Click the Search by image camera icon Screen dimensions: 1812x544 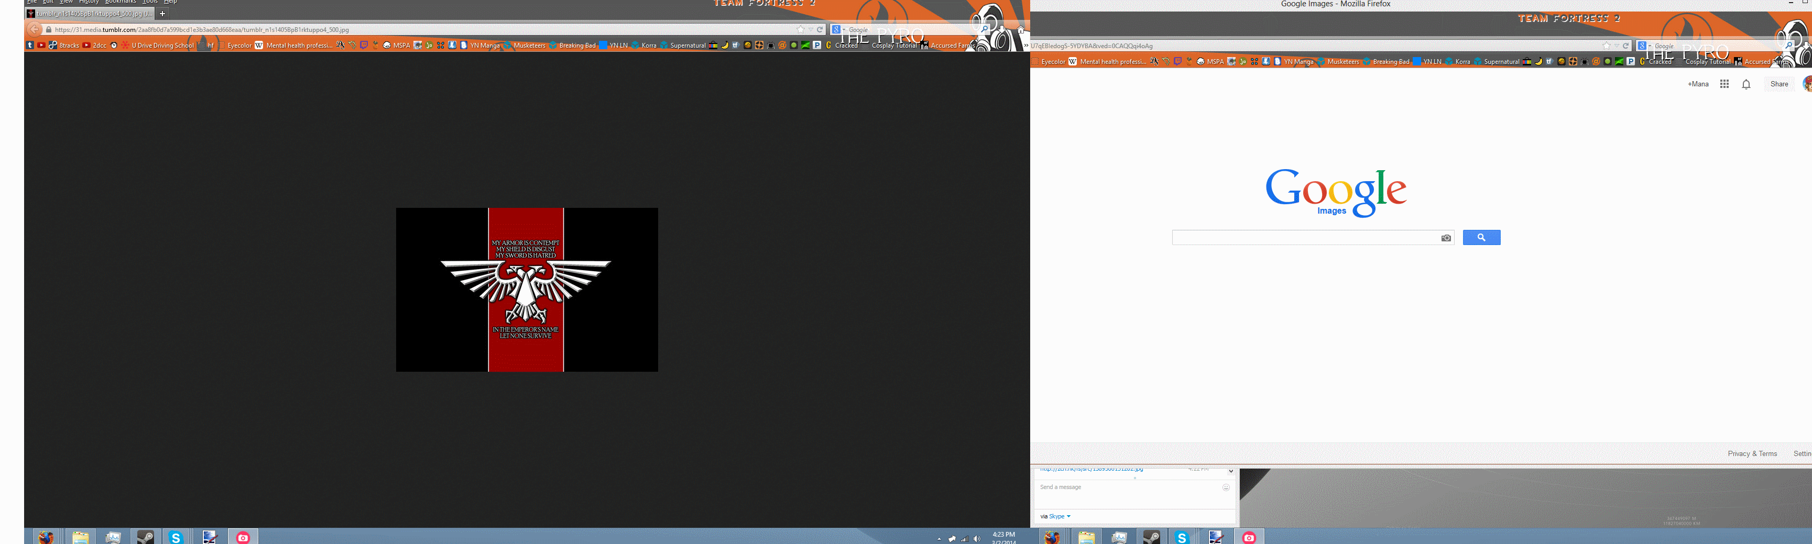[1446, 238]
